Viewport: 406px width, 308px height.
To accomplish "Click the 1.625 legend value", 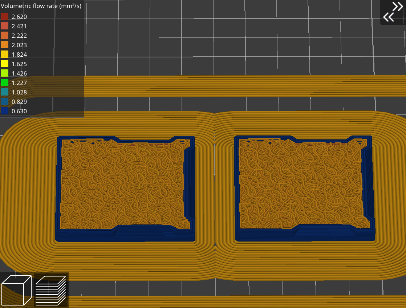I will (19, 64).
